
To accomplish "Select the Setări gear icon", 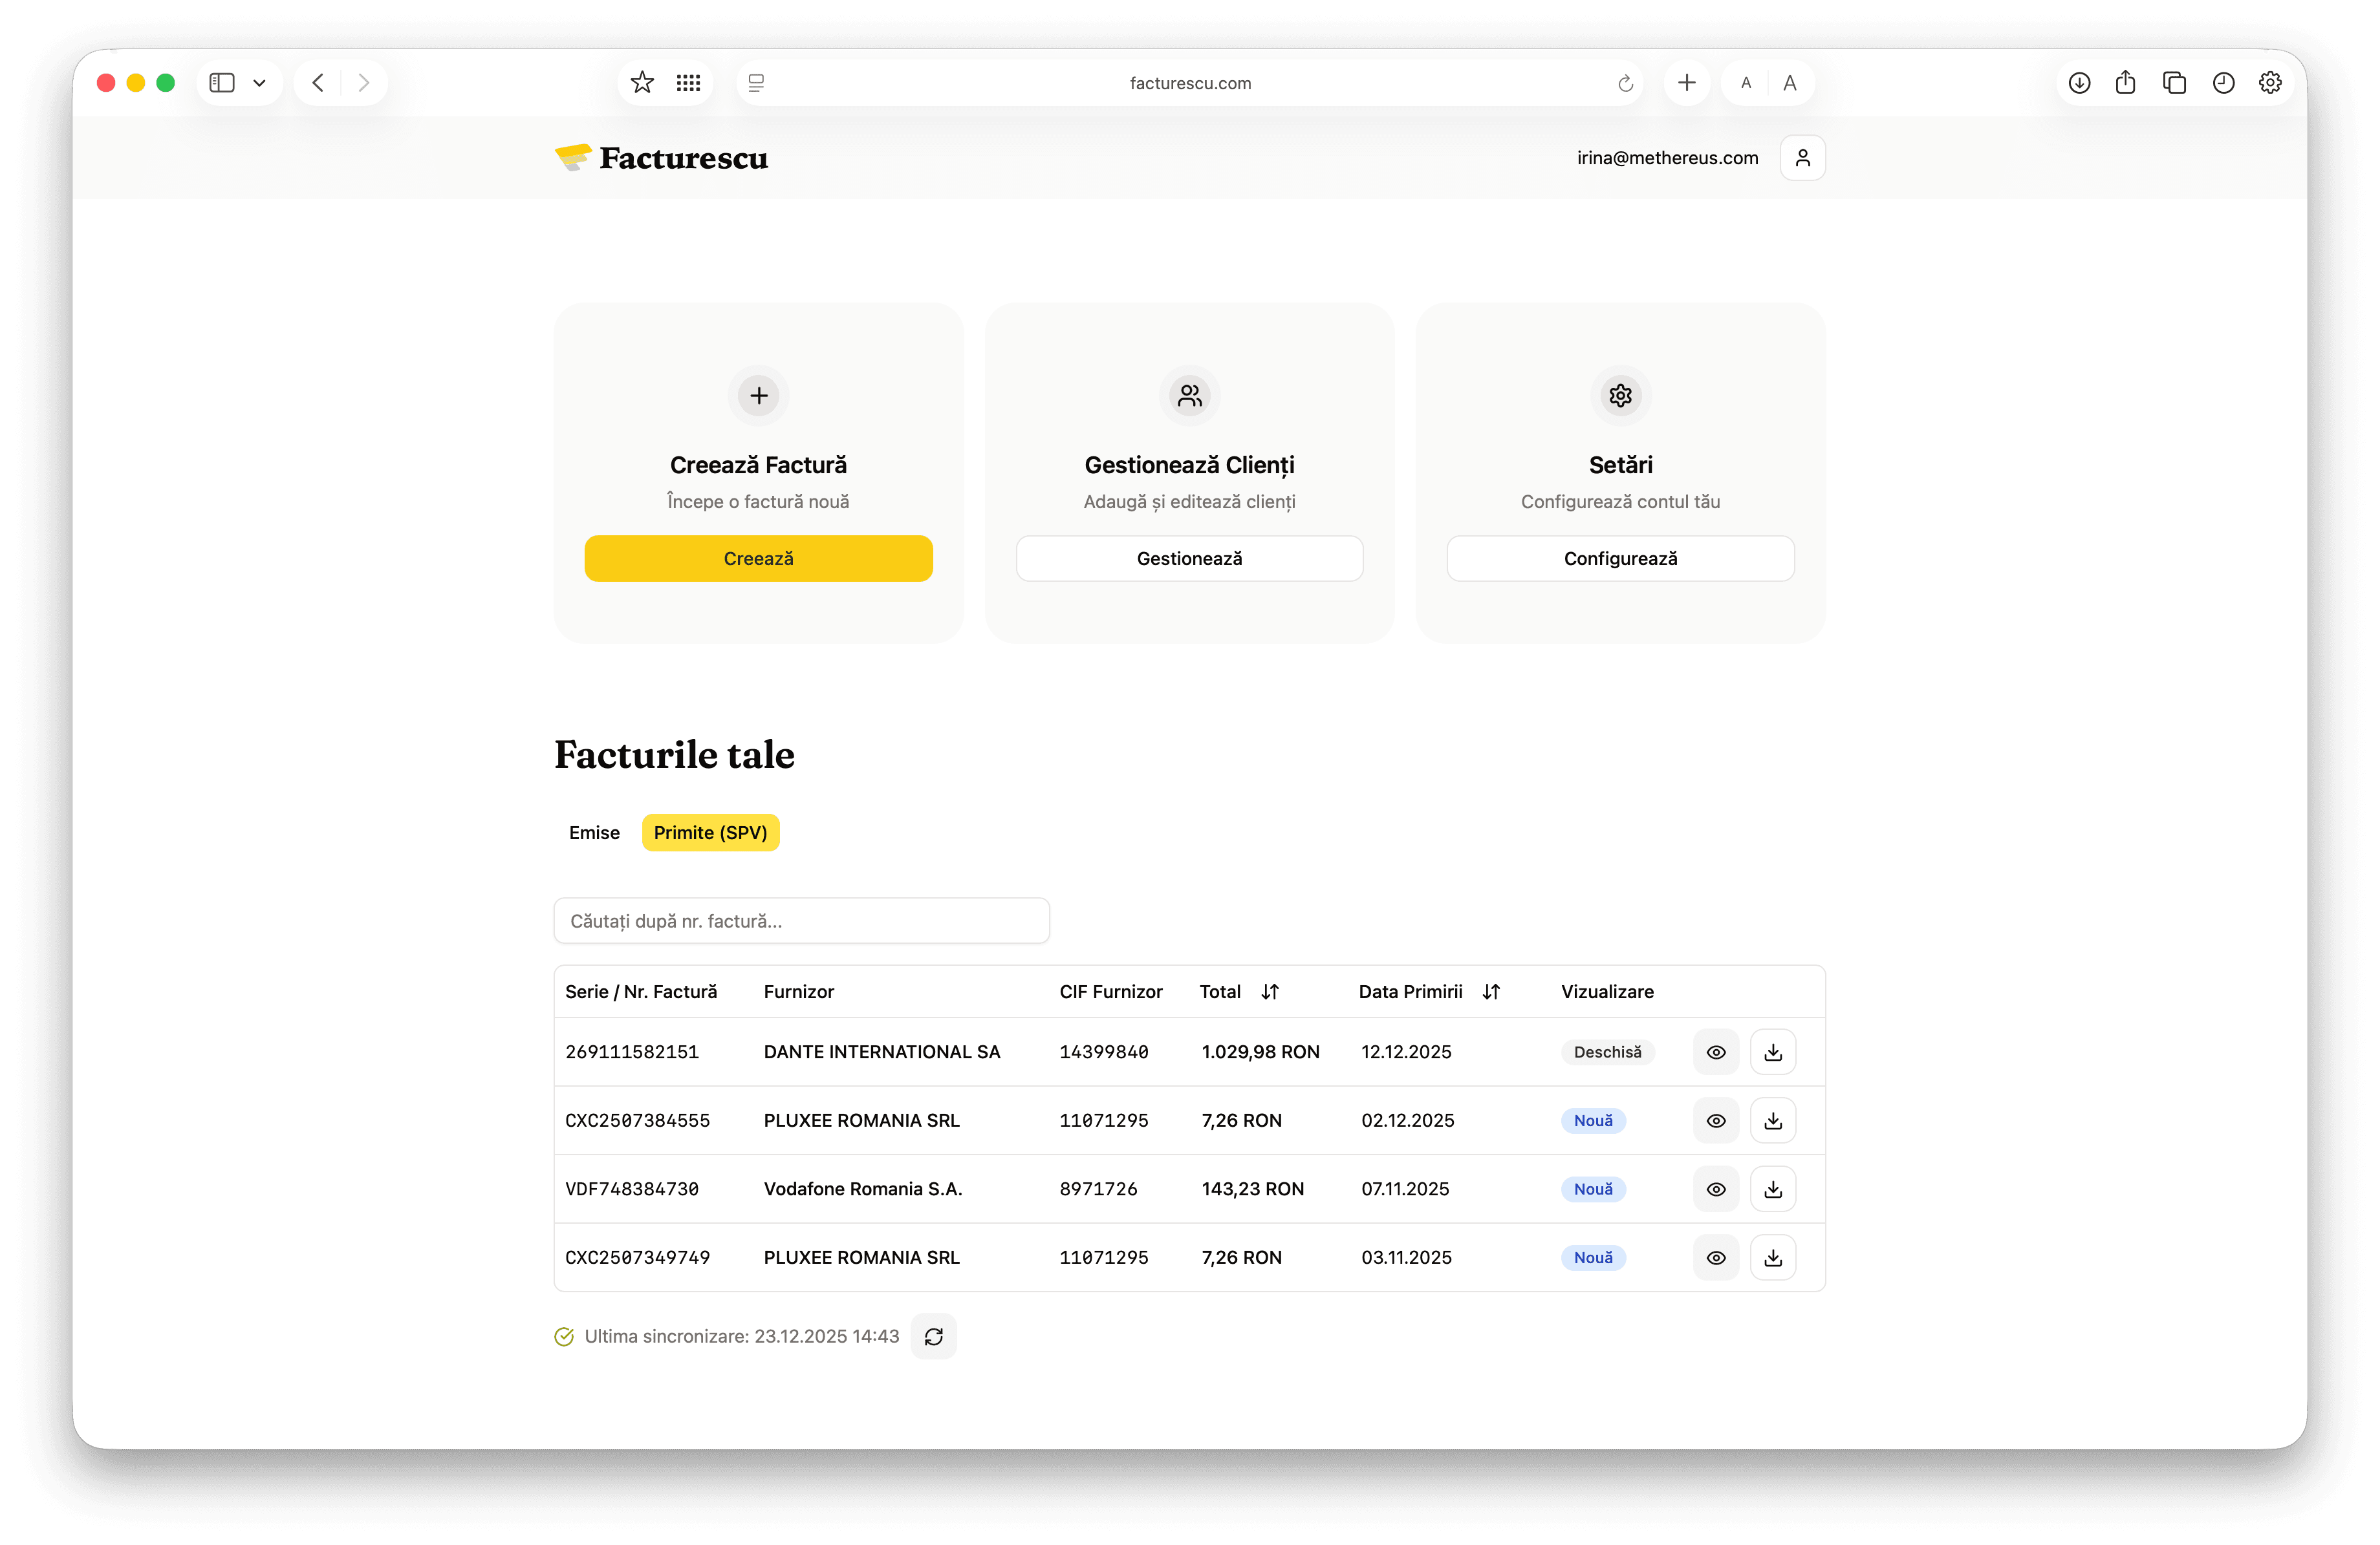I will (x=1620, y=396).
